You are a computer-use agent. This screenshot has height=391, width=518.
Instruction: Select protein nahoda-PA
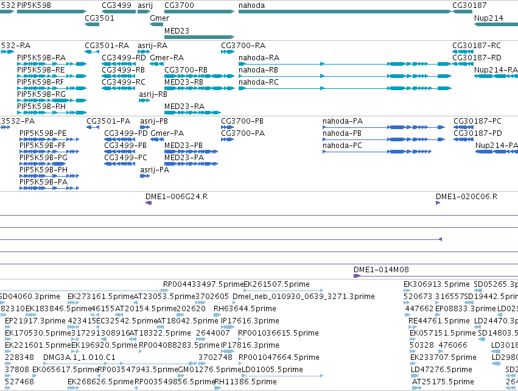pos(384,127)
